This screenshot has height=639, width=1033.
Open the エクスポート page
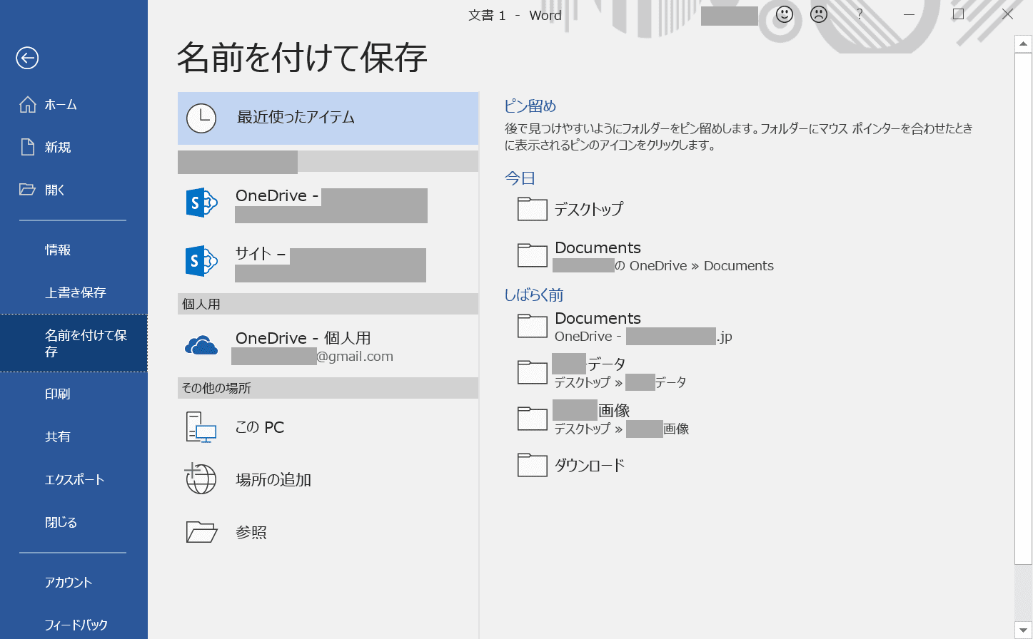coord(74,479)
